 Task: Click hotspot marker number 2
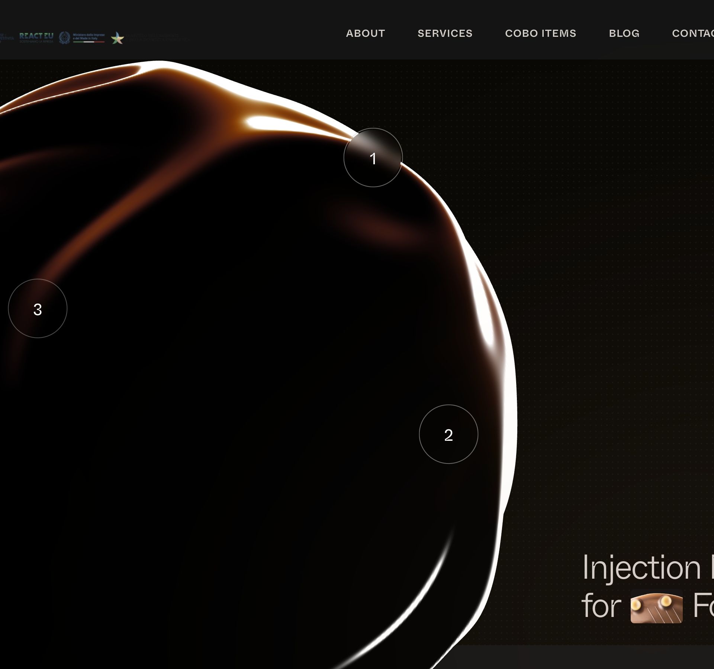448,434
